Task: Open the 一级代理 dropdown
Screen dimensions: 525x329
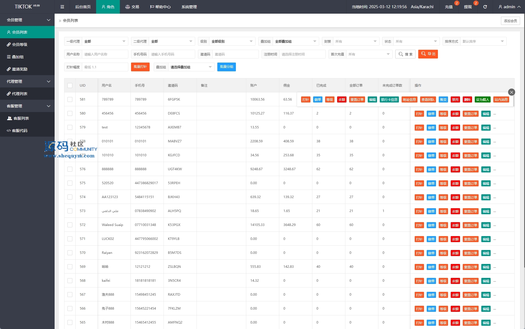Action: (x=105, y=41)
